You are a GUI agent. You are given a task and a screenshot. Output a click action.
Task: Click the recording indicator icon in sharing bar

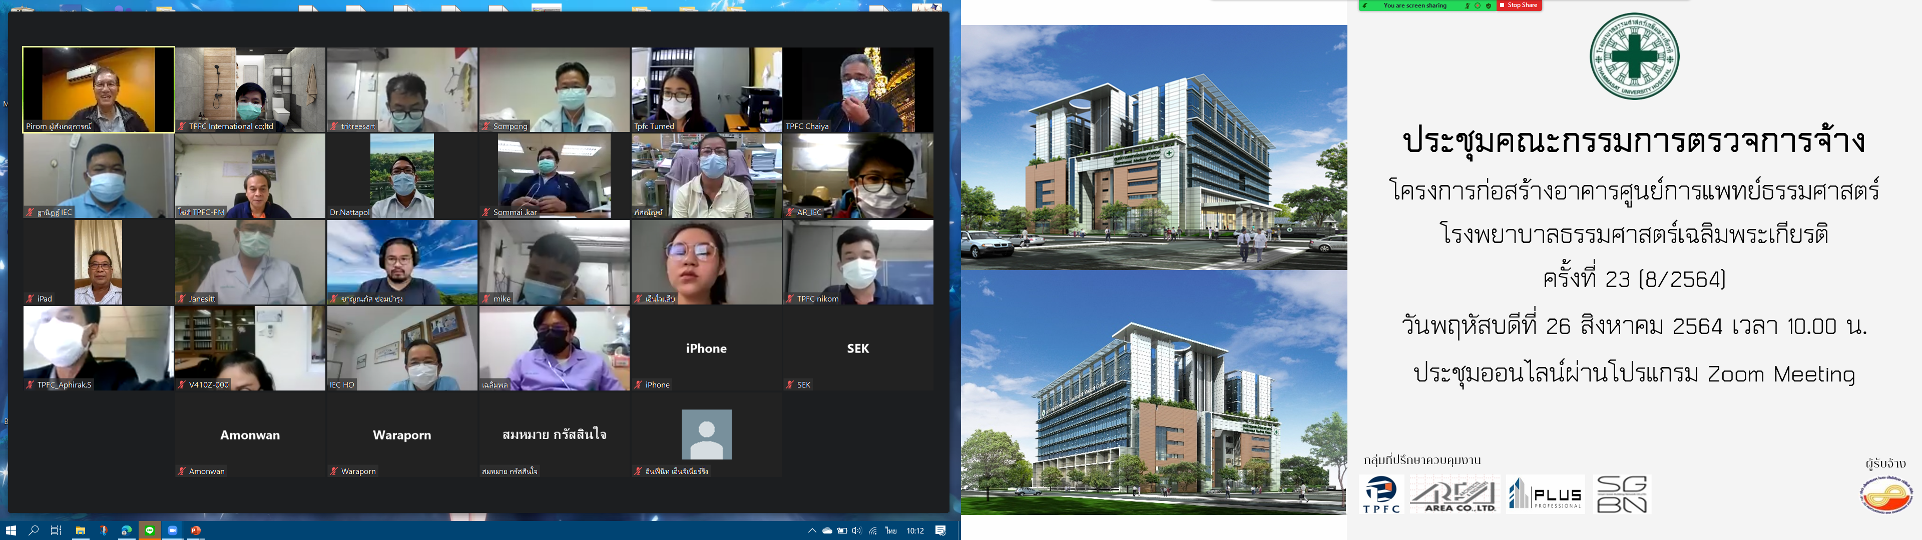1478,5
